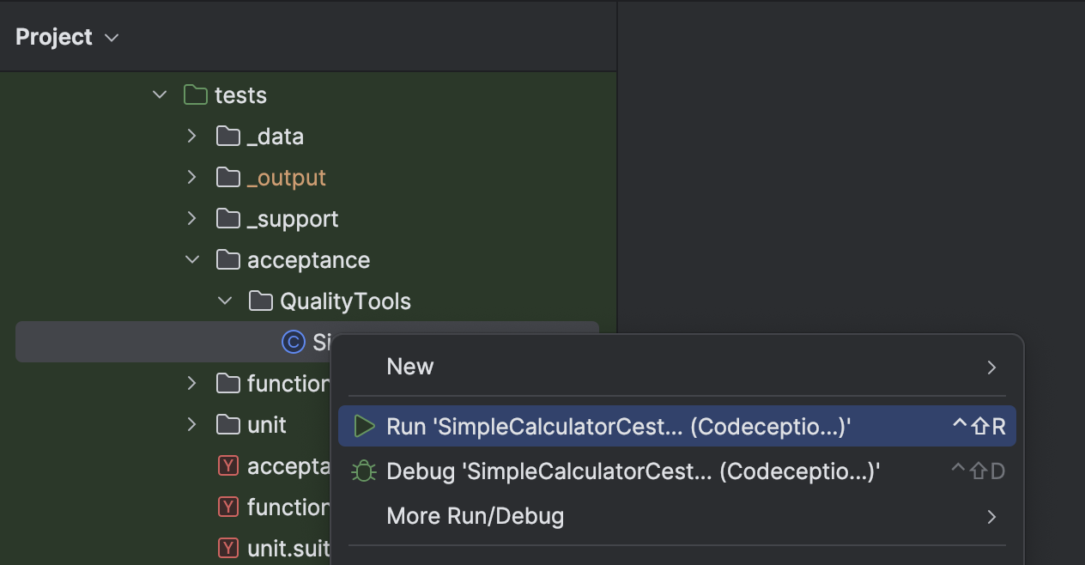The height and width of the screenshot is (565, 1085).
Task: Click the Debug bug icon
Action: pyautogui.click(x=365, y=471)
